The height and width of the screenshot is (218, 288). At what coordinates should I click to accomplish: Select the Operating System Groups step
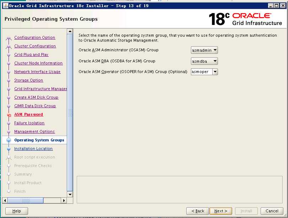39,140
